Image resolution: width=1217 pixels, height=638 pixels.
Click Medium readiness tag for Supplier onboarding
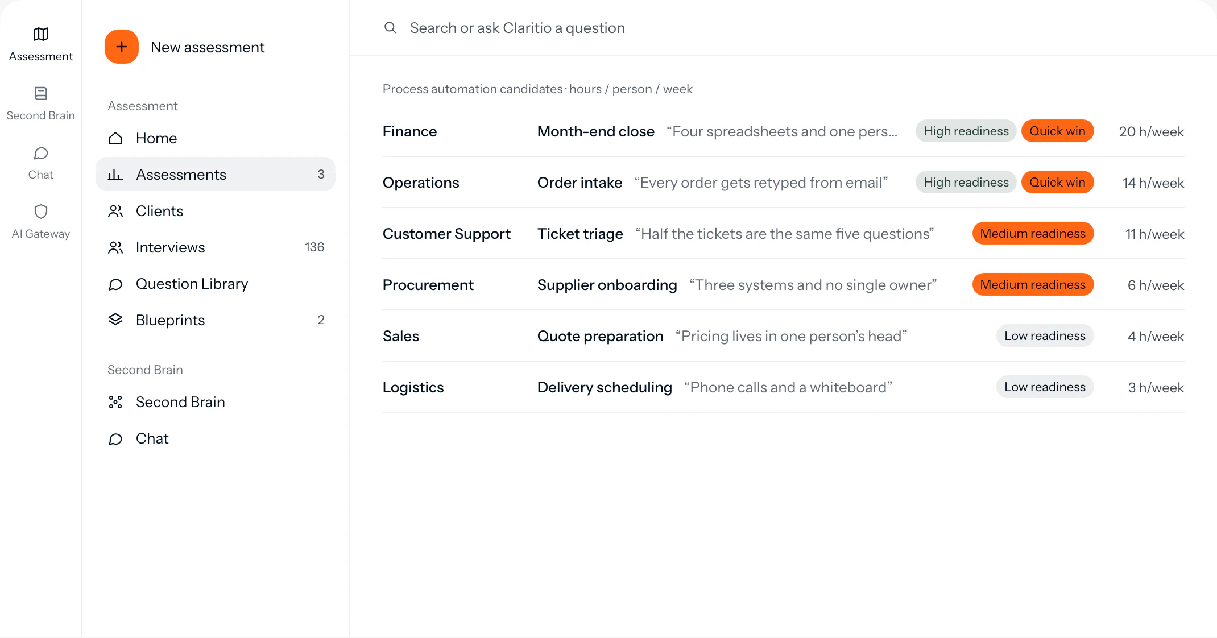pyautogui.click(x=1033, y=284)
